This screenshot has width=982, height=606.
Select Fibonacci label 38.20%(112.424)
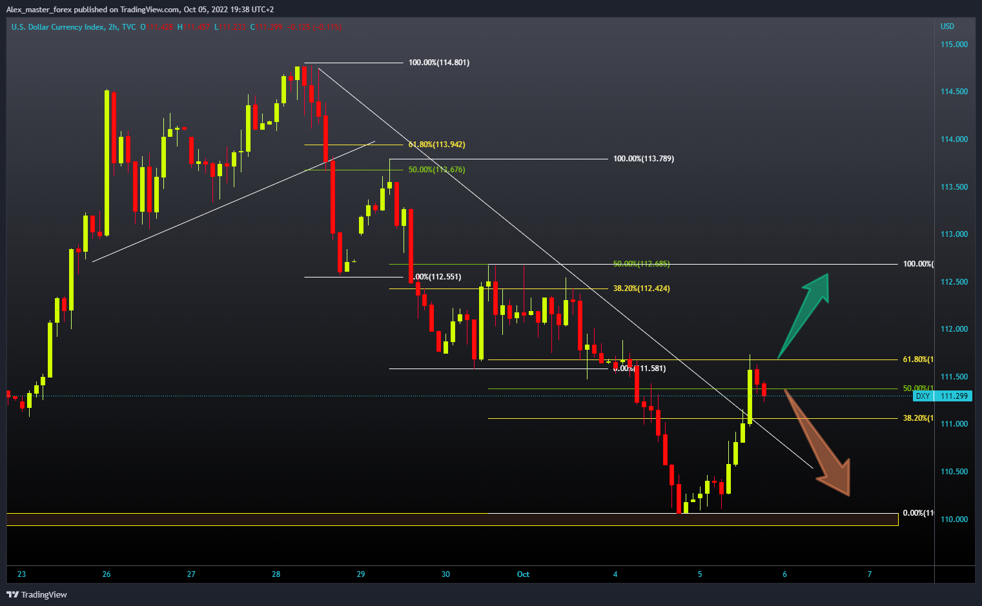click(x=641, y=288)
